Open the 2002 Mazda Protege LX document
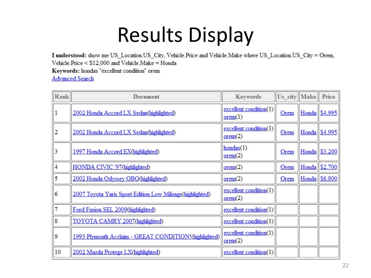The width and height of the screenshot is (371, 278). [x=102, y=252]
